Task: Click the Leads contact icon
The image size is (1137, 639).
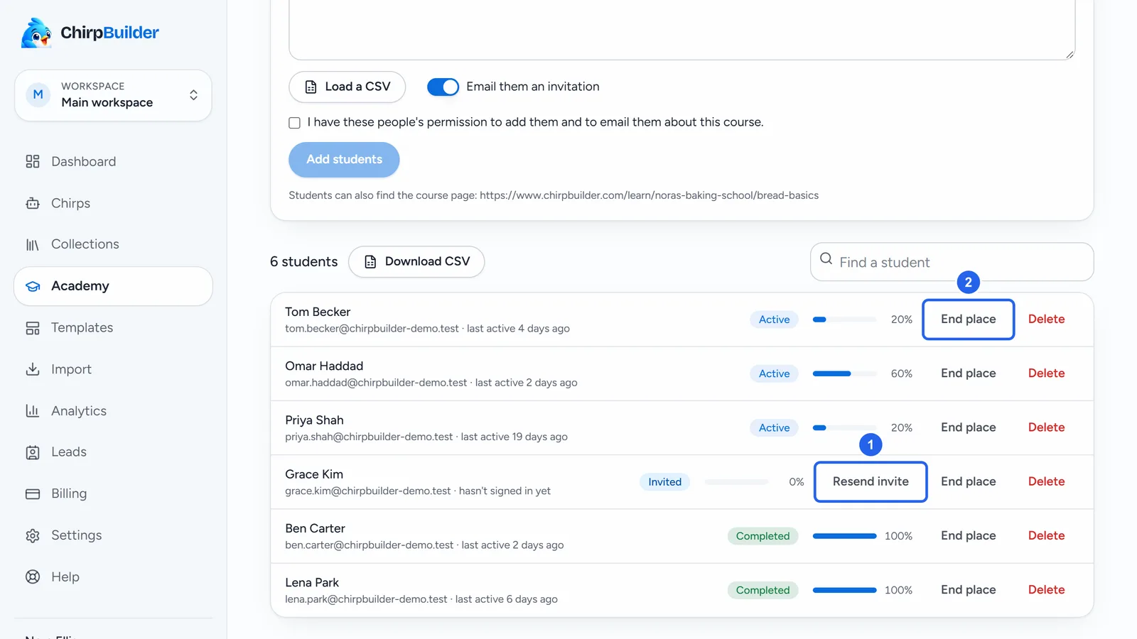Action: point(33,452)
